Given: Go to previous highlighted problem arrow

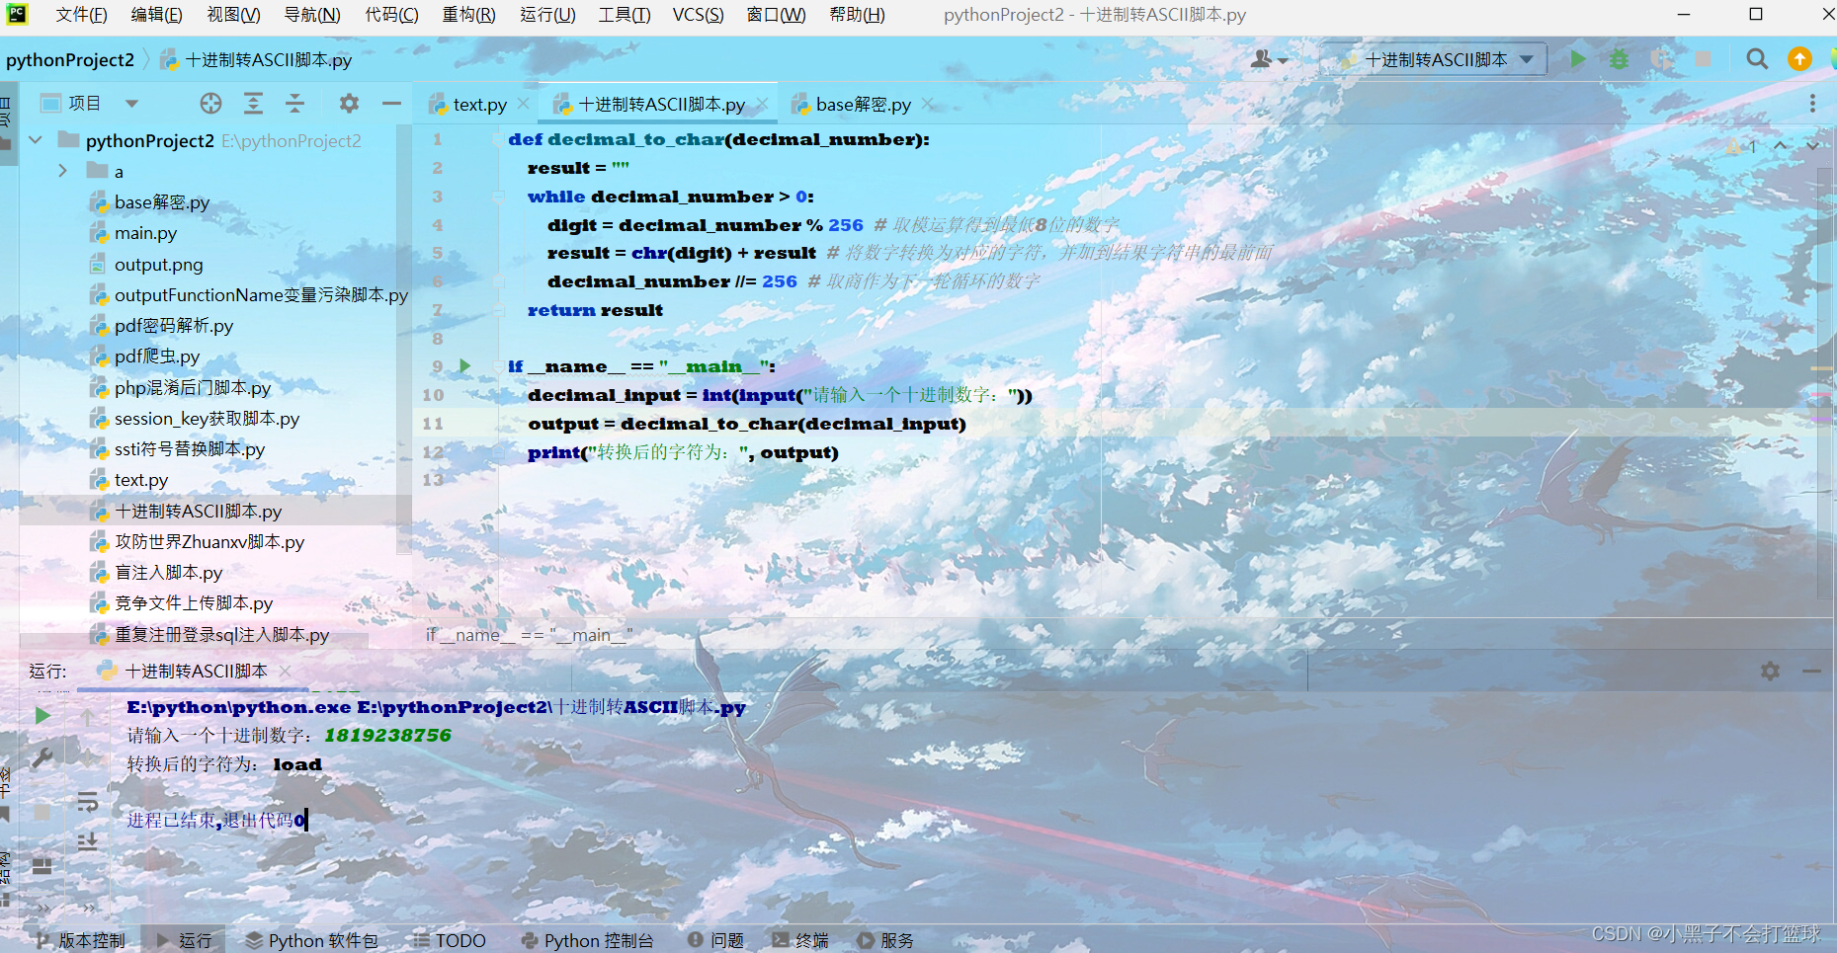Looking at the screenshot, I should click(x=1781, y=146).
